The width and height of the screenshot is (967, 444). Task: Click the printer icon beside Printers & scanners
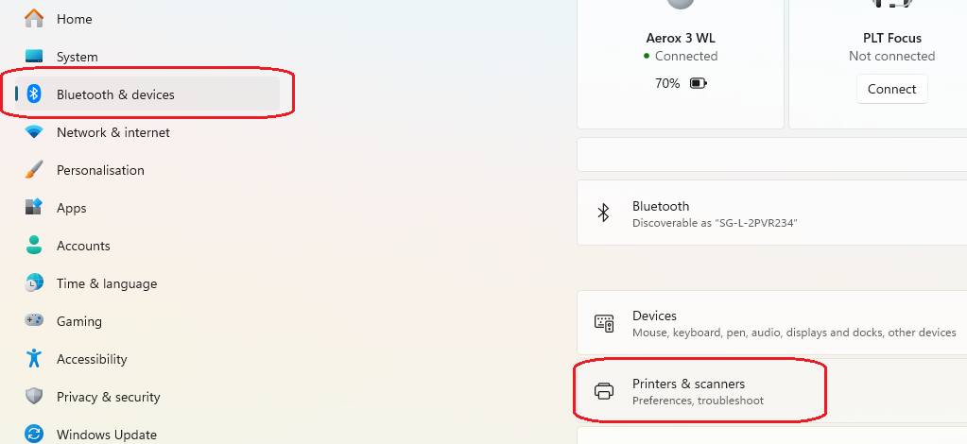pyautogui.click(x=604, y=391)
